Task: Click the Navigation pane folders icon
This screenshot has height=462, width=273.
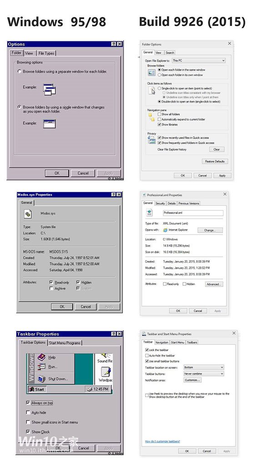Action: tap(152, 116)
